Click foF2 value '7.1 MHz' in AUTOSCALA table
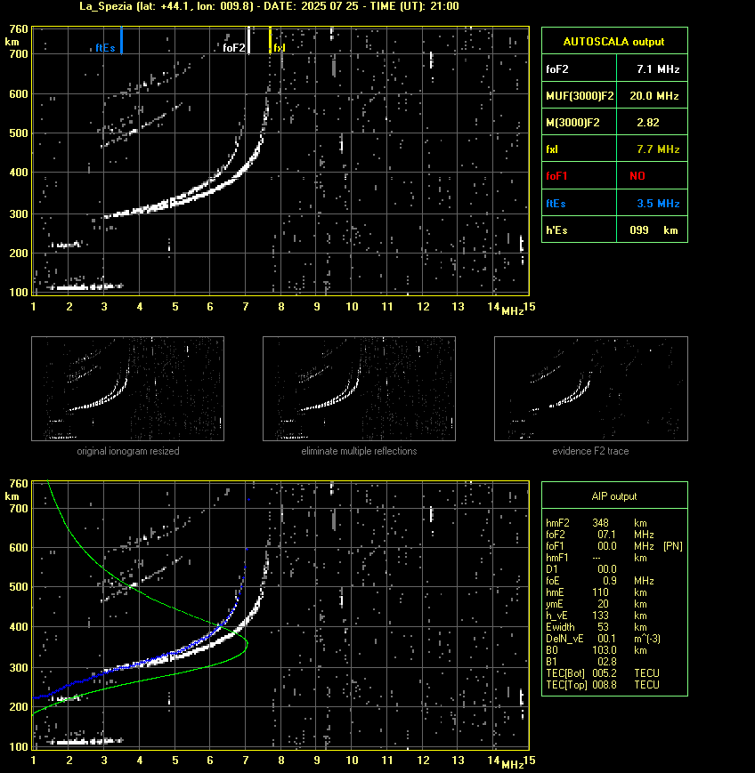 [658, 69]
